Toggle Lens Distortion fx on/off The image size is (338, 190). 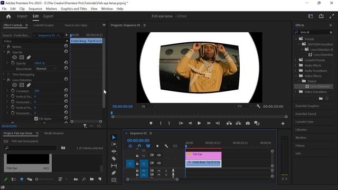click(8, 80)
